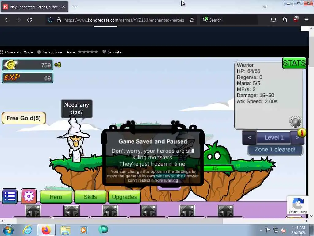This screenshot has height=236, width=314.
Task: Click the Level 1 label
Action: 274,137
